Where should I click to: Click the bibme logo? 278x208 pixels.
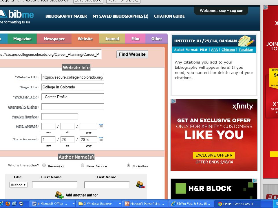coord(17,14)
